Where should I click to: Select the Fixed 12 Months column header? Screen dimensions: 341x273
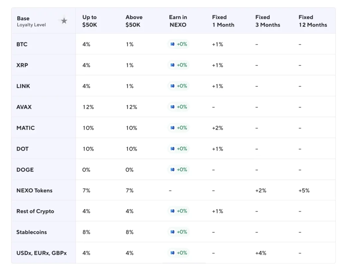click(313, 21)
